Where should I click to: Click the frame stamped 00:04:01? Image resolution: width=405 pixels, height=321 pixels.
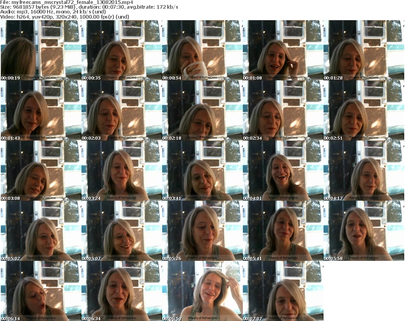click(x=283, y=171)
